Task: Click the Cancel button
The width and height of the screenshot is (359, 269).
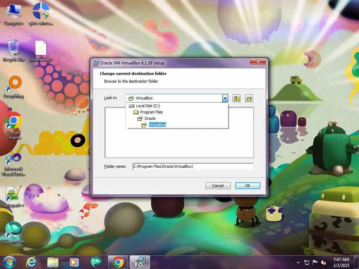Action: pos(218,186)
